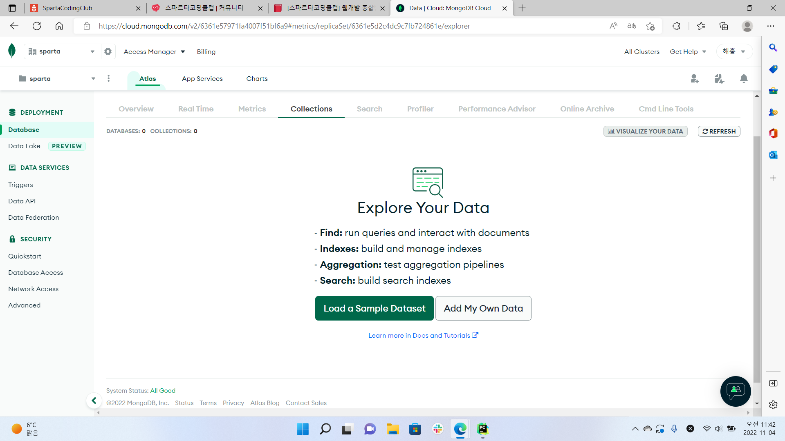The width and height of the screenshot is (785, 441).
Task: Open the Charts tab
Action: click(x=257, y=79)
